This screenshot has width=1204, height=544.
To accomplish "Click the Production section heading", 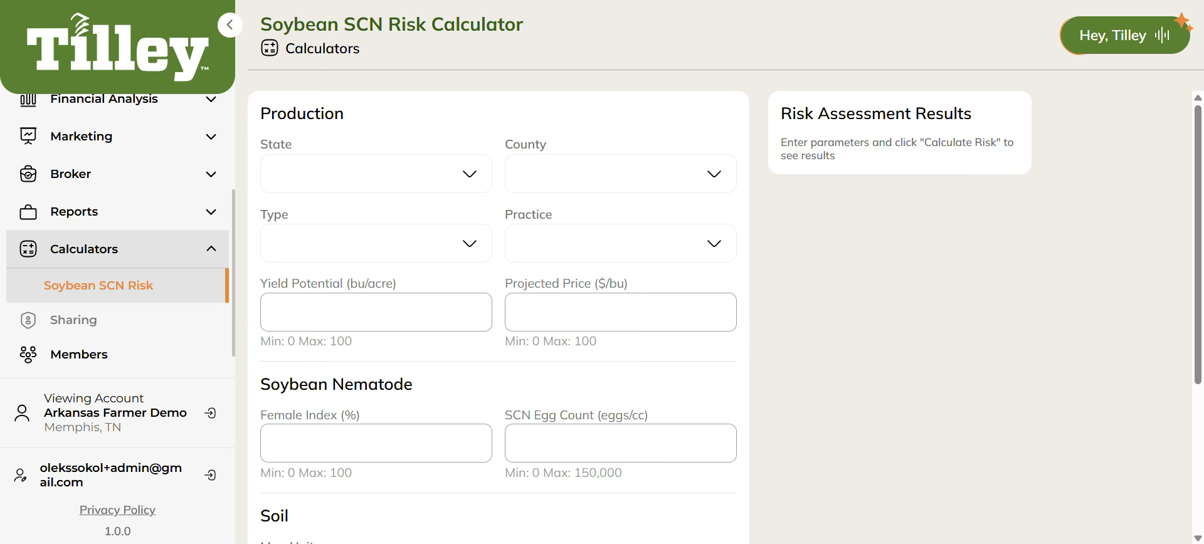I will [x=302, y=113].
